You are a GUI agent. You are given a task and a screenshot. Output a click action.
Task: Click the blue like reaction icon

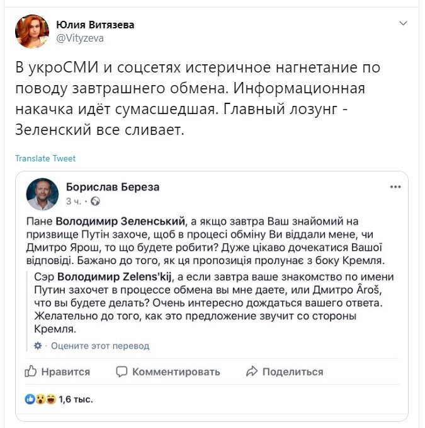click(x=30, y=400)
